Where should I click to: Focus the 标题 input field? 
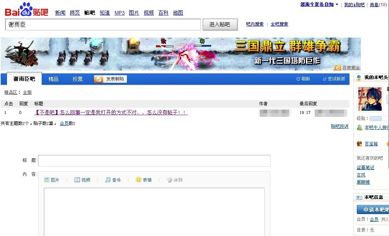click(154, 161)
